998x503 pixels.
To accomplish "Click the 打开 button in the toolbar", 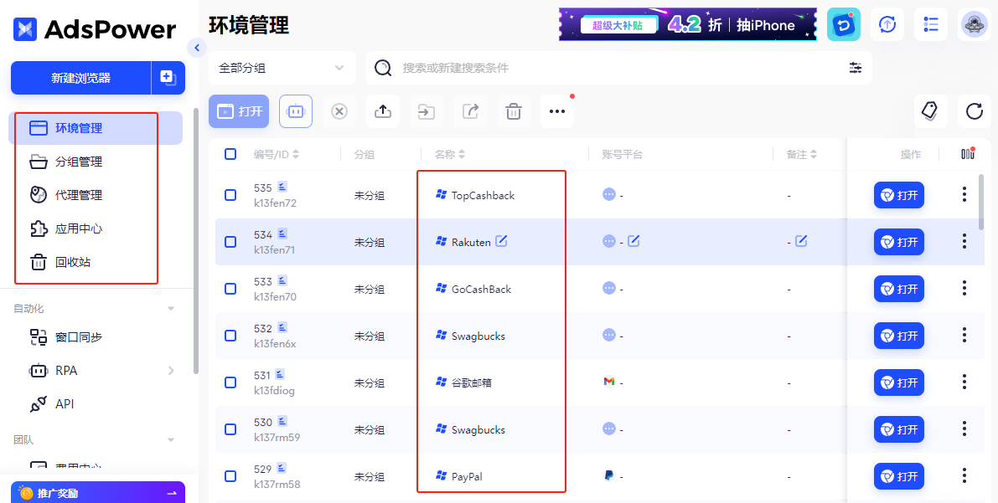I will click(239, 111).
